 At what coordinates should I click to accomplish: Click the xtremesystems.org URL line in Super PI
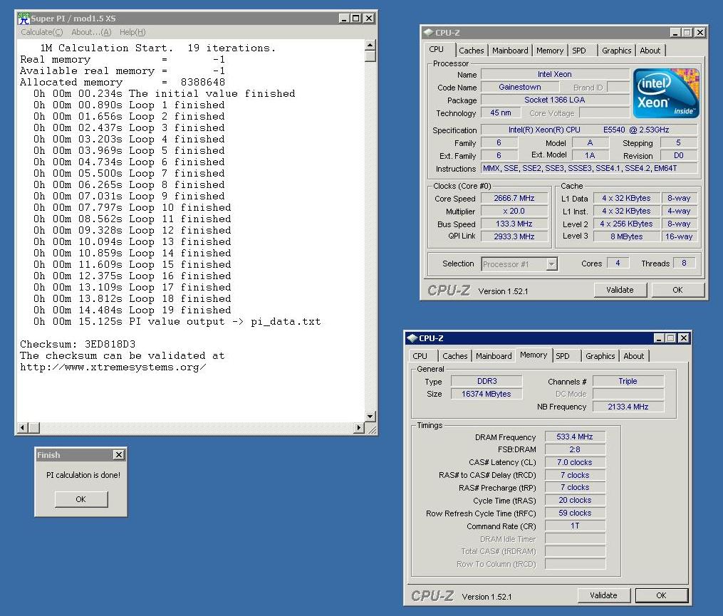tap(113, 367)
